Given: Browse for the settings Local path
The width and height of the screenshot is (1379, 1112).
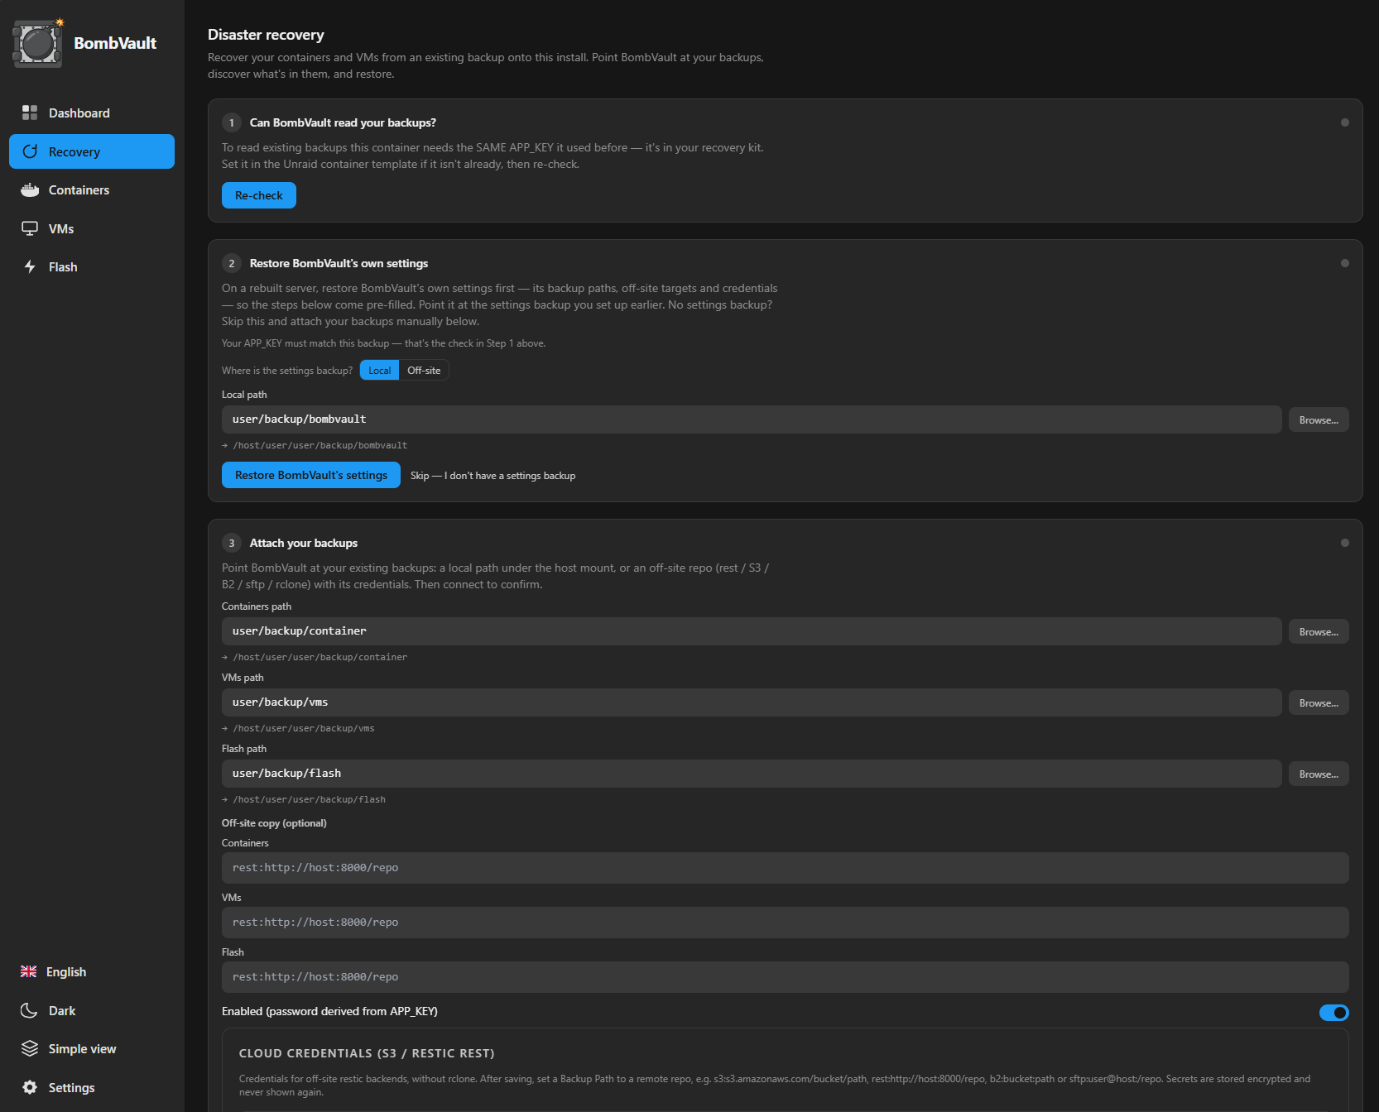Looking at the screenshot, I should tap(1319, 419).
